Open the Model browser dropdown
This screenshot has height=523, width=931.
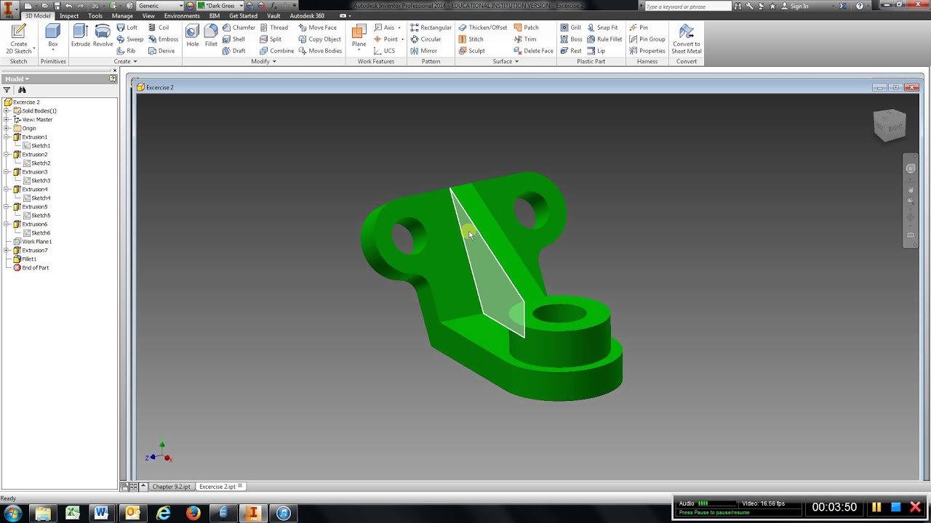pos(17,78)
